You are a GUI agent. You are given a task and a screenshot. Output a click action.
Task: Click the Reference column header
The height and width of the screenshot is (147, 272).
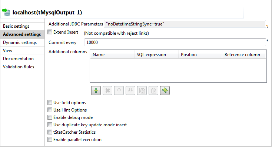click(x=244, y=55)
